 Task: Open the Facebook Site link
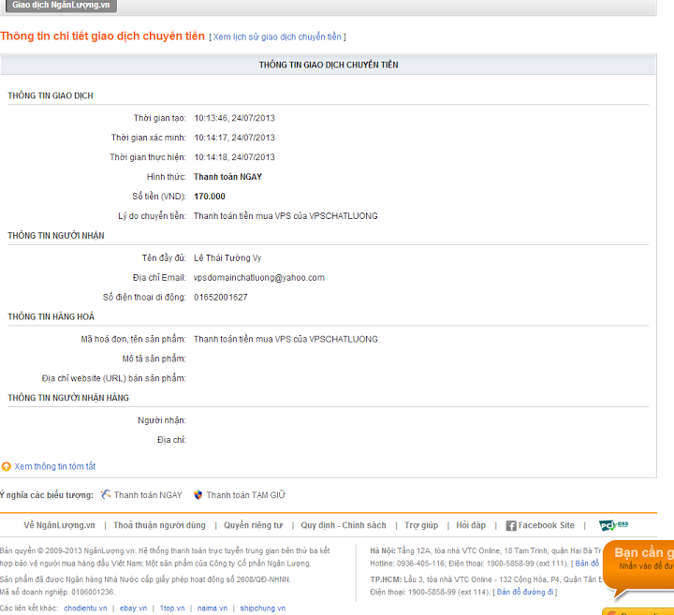(x=547, y=525)
